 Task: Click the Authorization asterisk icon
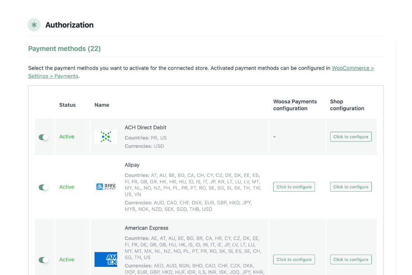point(34,25)
